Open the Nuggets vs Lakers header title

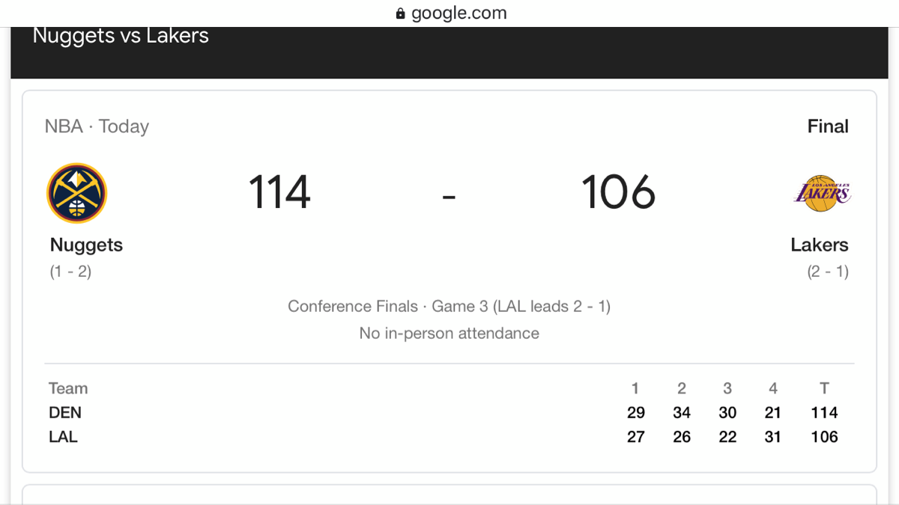(x=121, y=36)
